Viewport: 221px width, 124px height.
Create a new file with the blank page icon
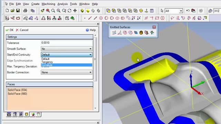7,11
